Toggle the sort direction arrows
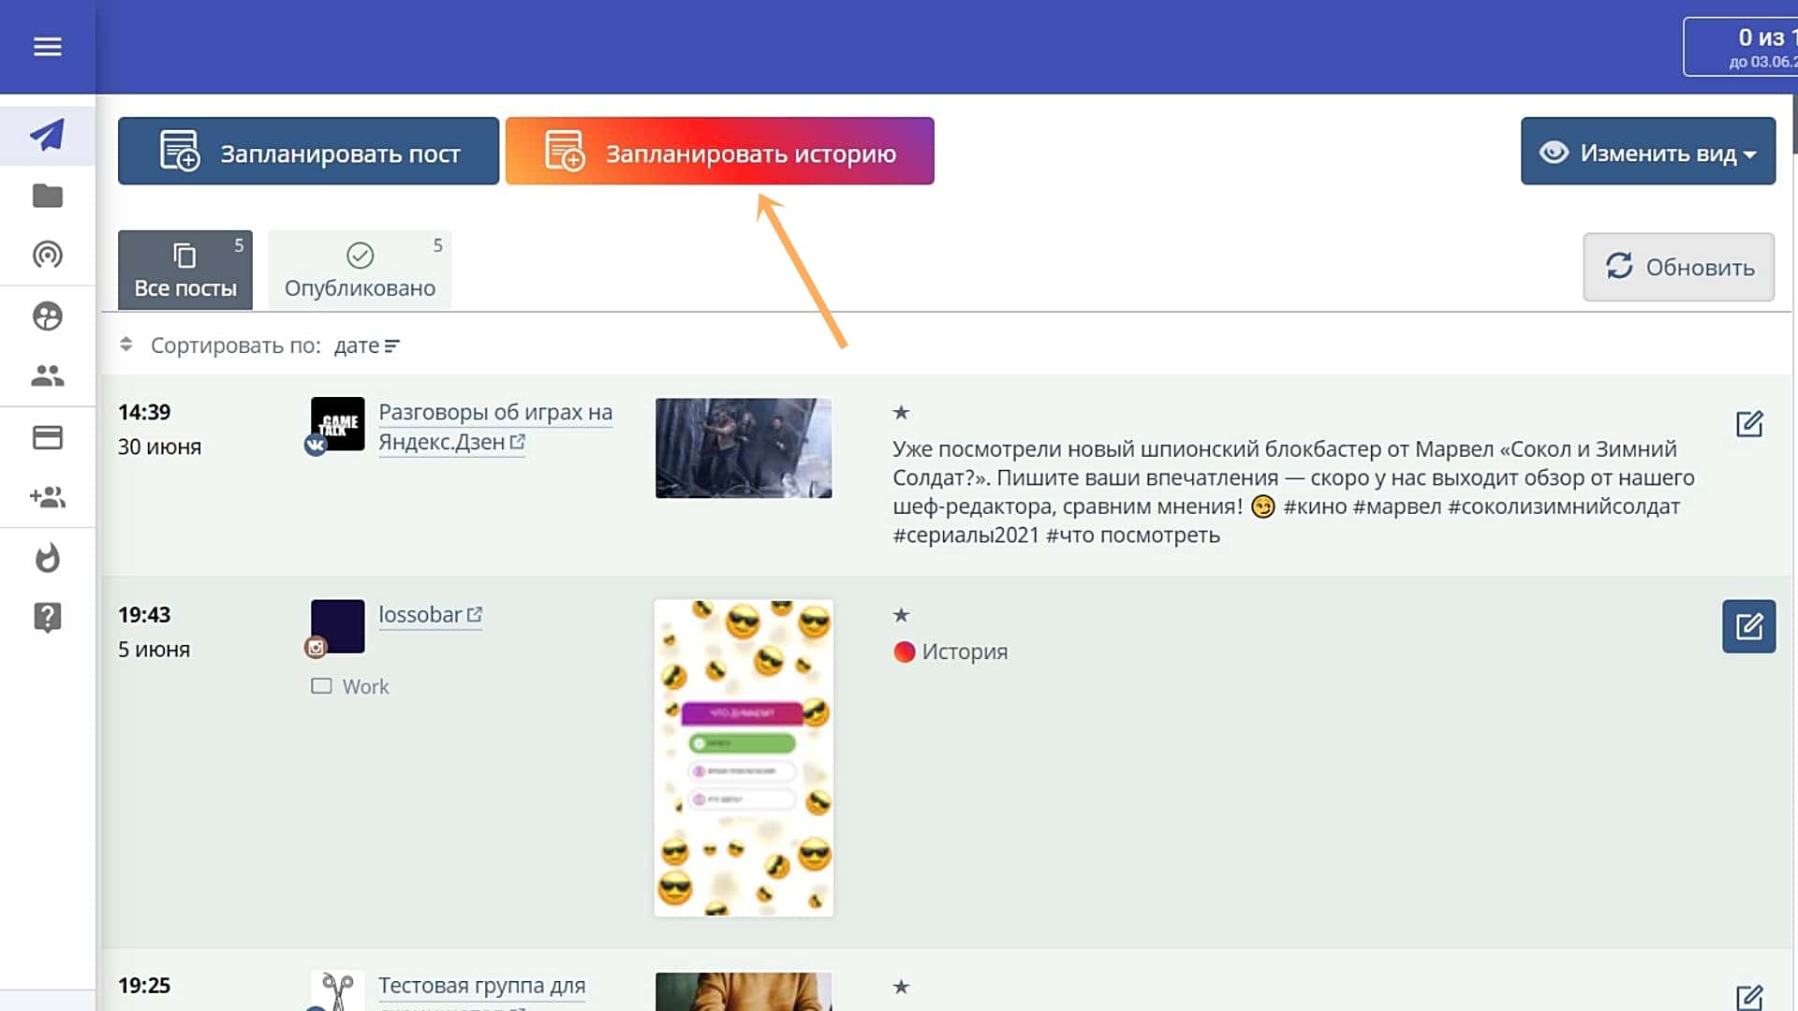 126,345
